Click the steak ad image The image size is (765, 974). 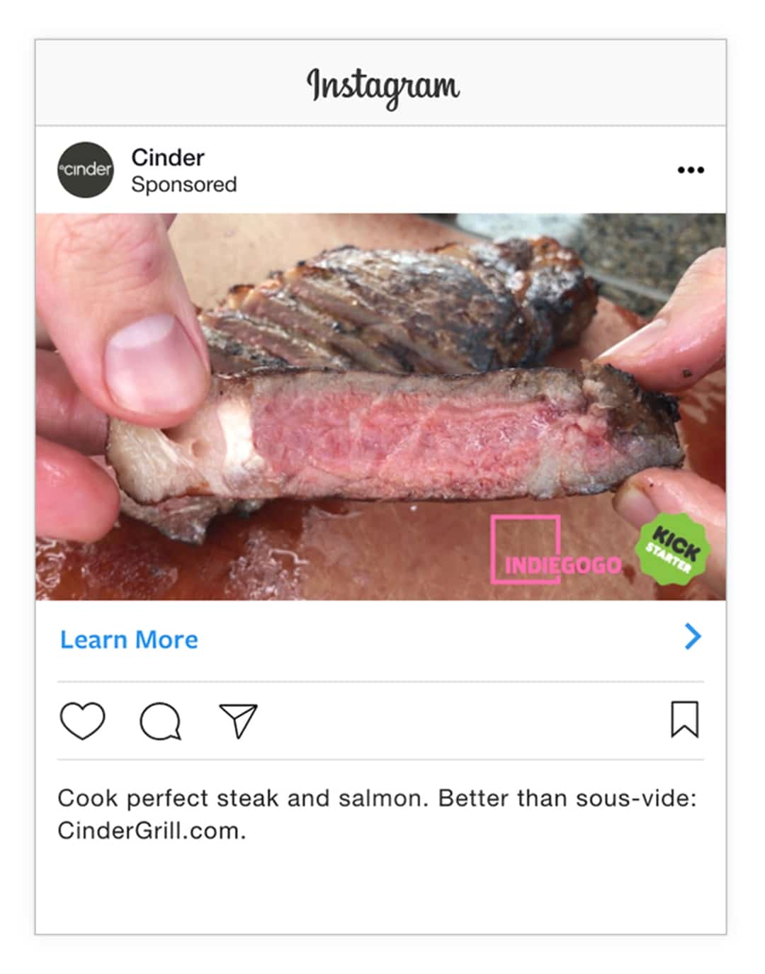(x=380, y=407)
